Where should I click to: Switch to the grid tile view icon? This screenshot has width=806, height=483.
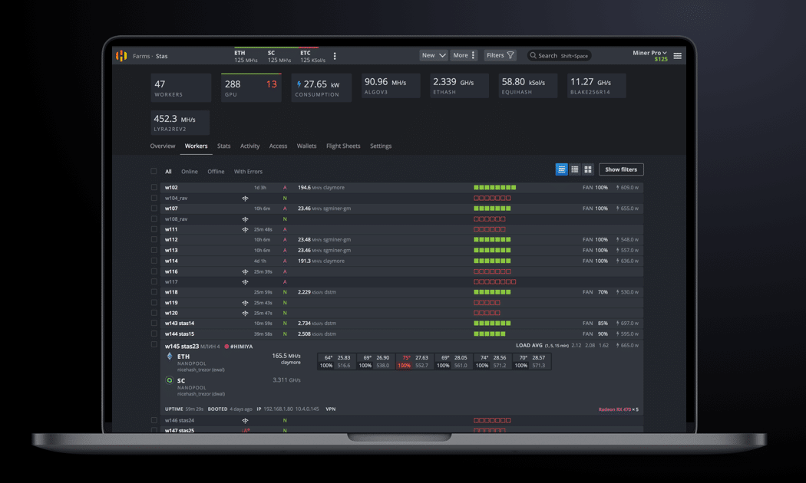pos(588,169)
